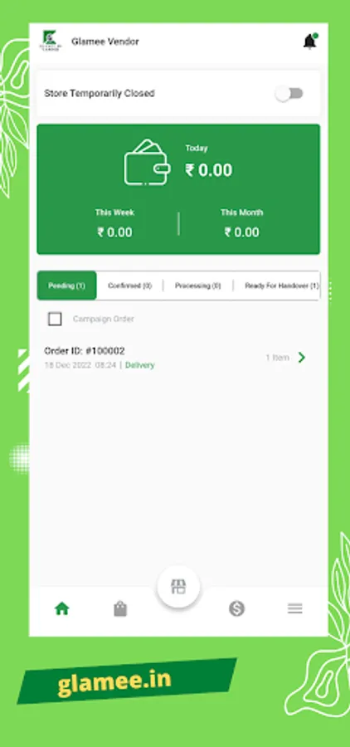The height and width of the screenshot is (747, 350).
Task: Tap the wallet icon in earnings card
Action: [x=148, y=163]
